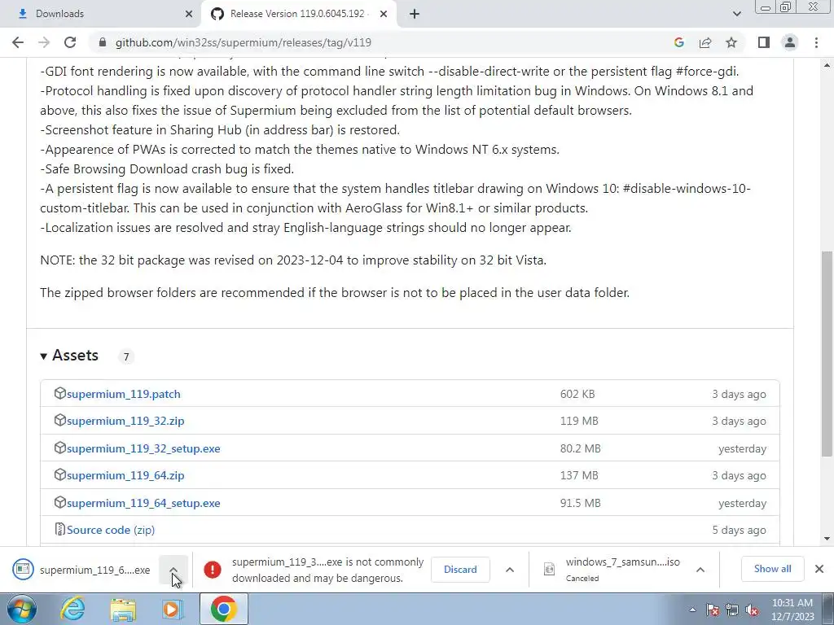Image resolution: width=834 pixels, height=625 pixels.
Task: Click scrollbar up arrow
Action: tap(827, 65)
